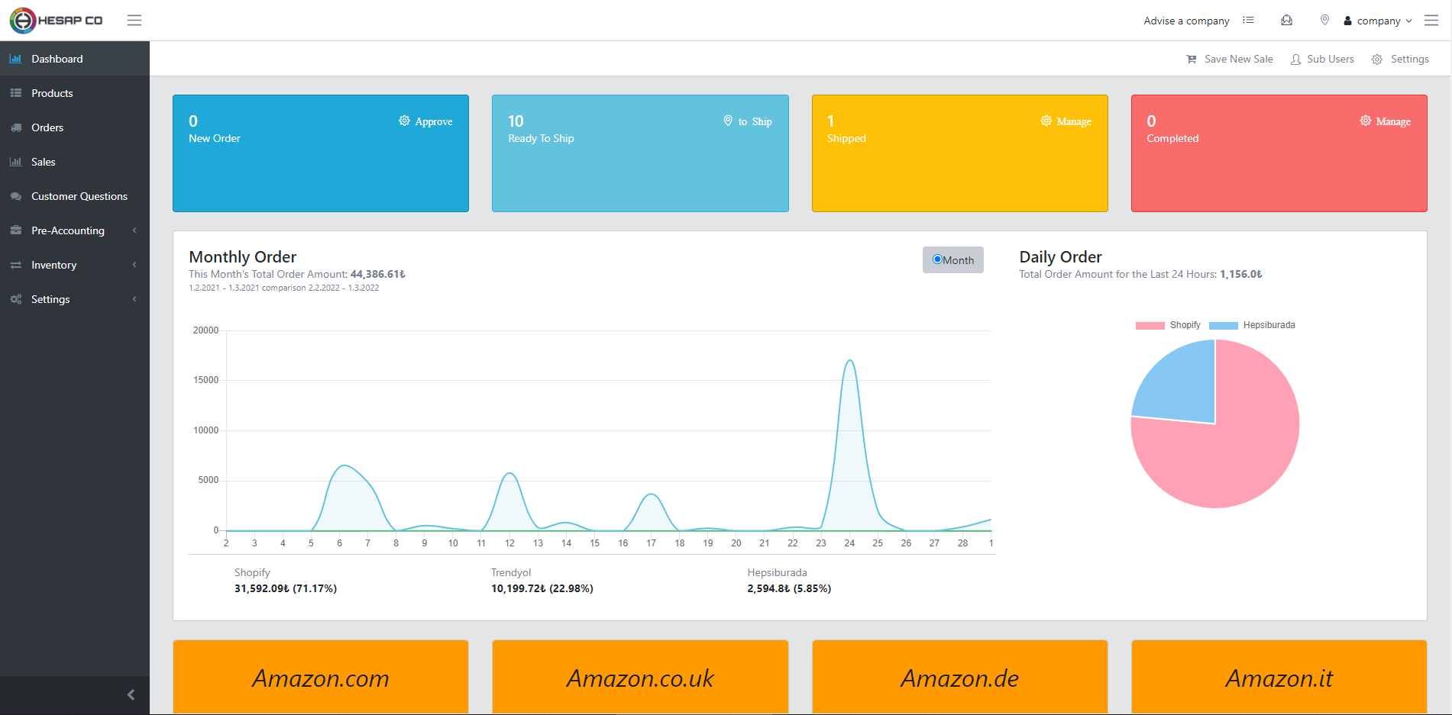Click the cart icon beside Save New Sale
The image size is (1452, 715).
point(1192,60)
